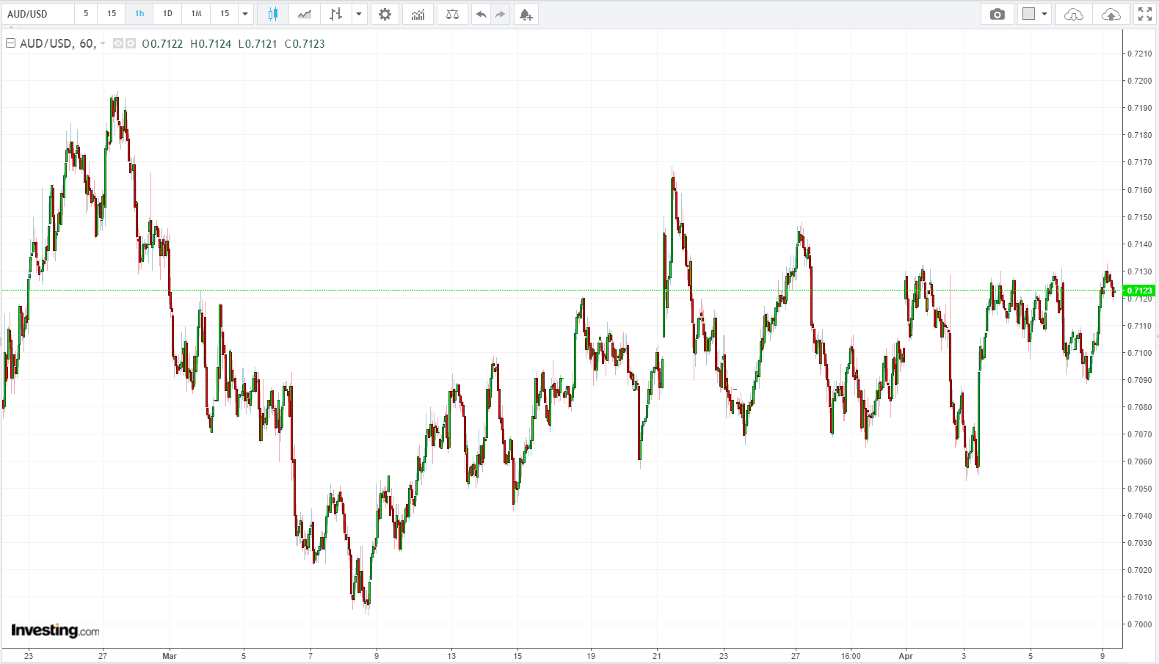Choose the bar chart style icon

tap(335, 14)
